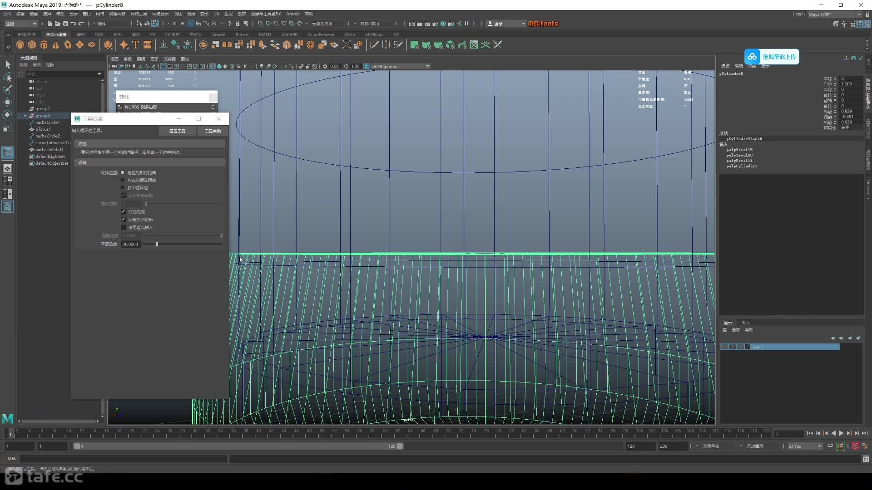Viewport: 872px width, 490px height.
Task: Select pTorus1 in the Outliner
Action: [43, 129]
